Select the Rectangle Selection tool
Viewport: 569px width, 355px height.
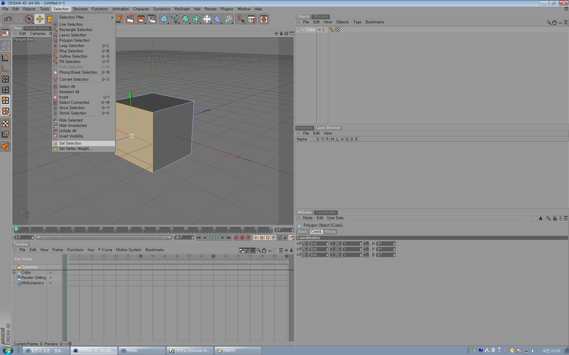[75, 30]
